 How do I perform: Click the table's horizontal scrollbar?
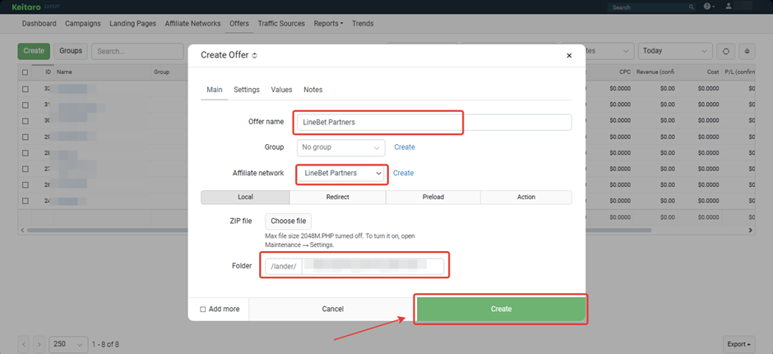[340, 230]
